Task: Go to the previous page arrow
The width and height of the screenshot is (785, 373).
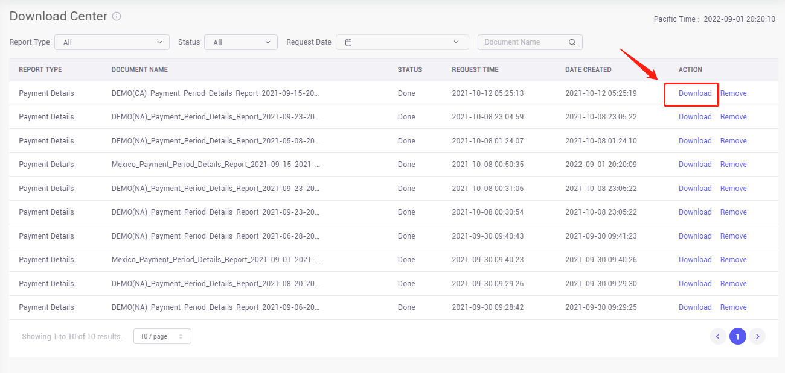Action: [718, 336]
